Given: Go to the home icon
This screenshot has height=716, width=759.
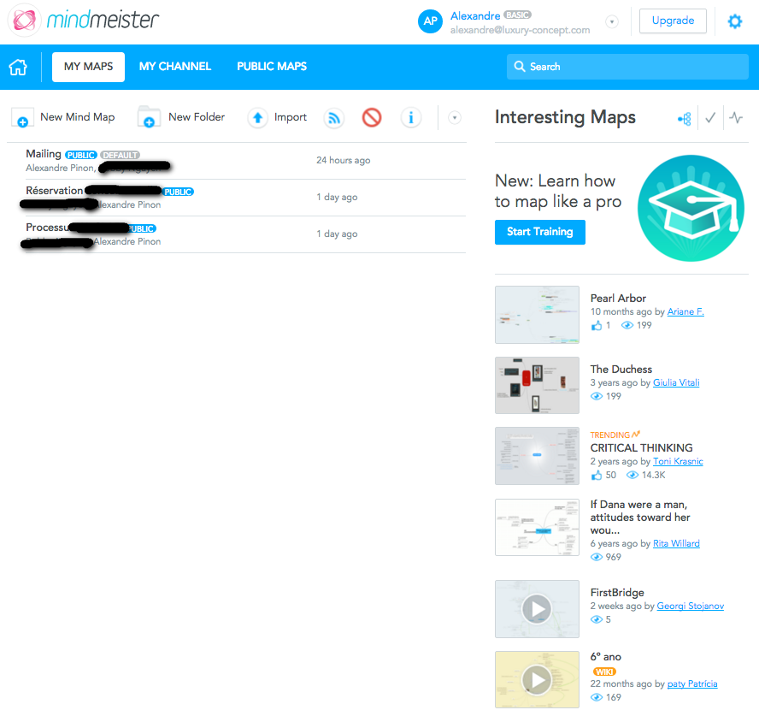Looking at the screenshot, I should pyautogui.click(x=18, y=67).
